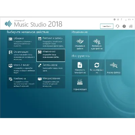Image resolution: width=135 pixels, height=135 pixels.
Task: Close the Music Studio window
Action: tap(133, 20)
